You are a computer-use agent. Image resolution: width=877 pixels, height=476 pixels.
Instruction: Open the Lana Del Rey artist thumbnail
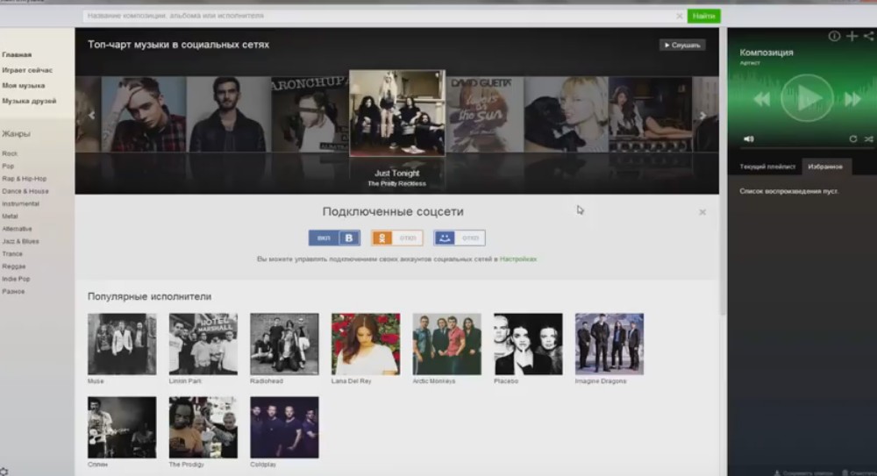[366, 344]
